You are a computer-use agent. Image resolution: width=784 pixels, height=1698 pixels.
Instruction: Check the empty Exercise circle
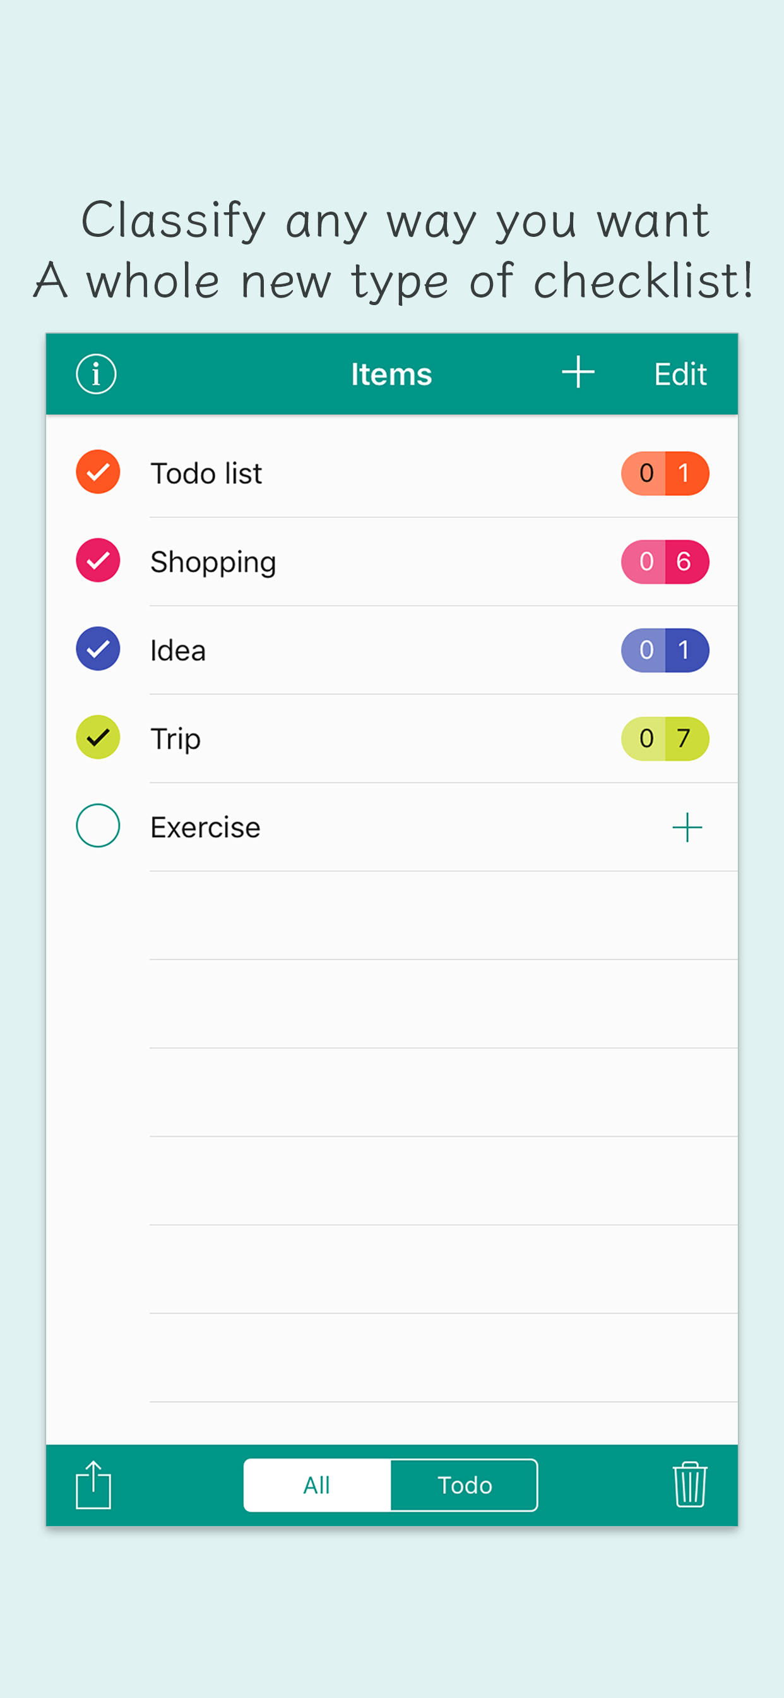tap(98, 825)
